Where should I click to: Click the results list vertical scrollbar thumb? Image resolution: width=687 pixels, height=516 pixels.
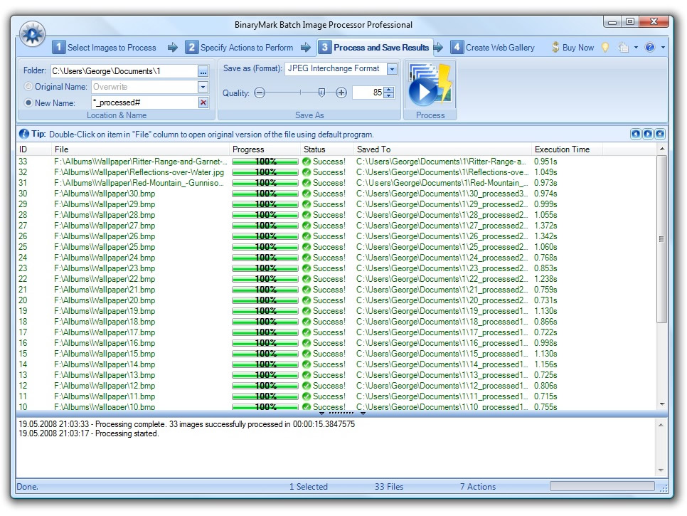point(661,239)
